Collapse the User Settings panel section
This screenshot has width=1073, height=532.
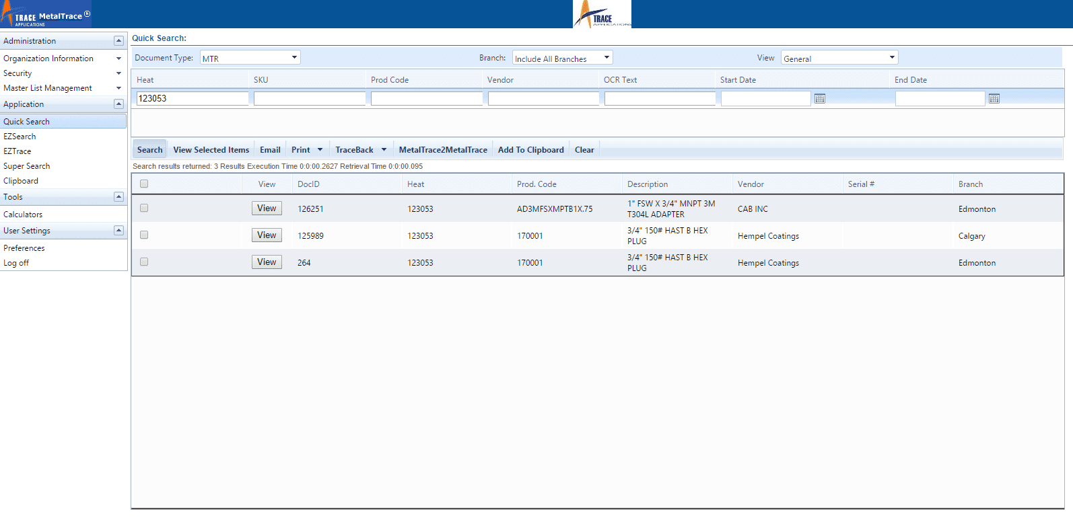[x=118, y=231]
